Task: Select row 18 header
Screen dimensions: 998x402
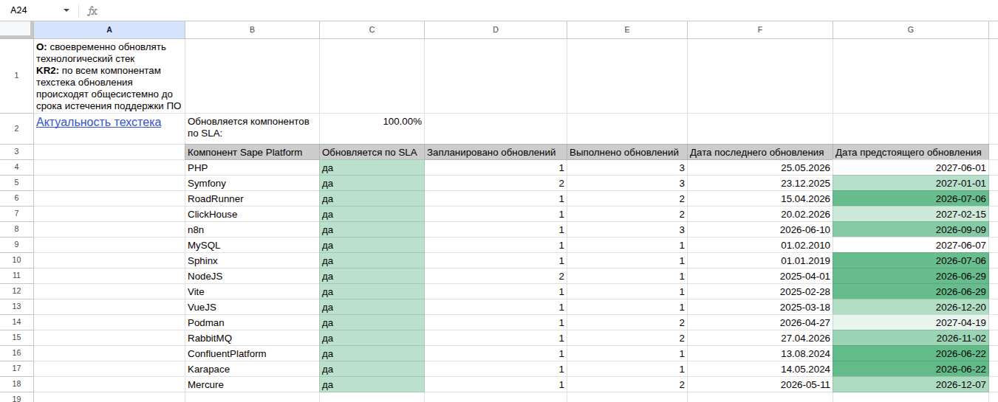Action: pos(16,384)
